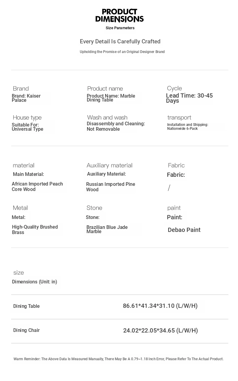The image size is (238, 381).
Task: Click the slash under Fabric
Action: click(x=169, y=188)
